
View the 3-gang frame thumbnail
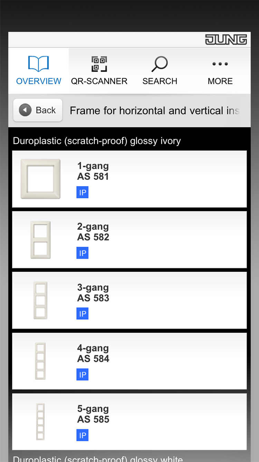40,300
